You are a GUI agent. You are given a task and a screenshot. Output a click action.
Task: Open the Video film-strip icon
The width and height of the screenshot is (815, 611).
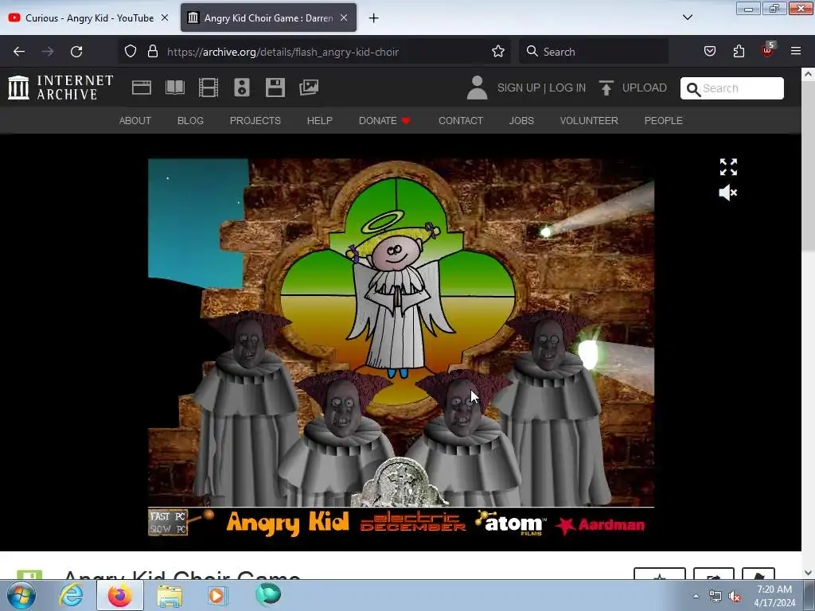[209, 88]
